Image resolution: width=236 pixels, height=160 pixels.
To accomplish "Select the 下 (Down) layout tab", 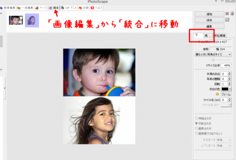I will point(198,36).
